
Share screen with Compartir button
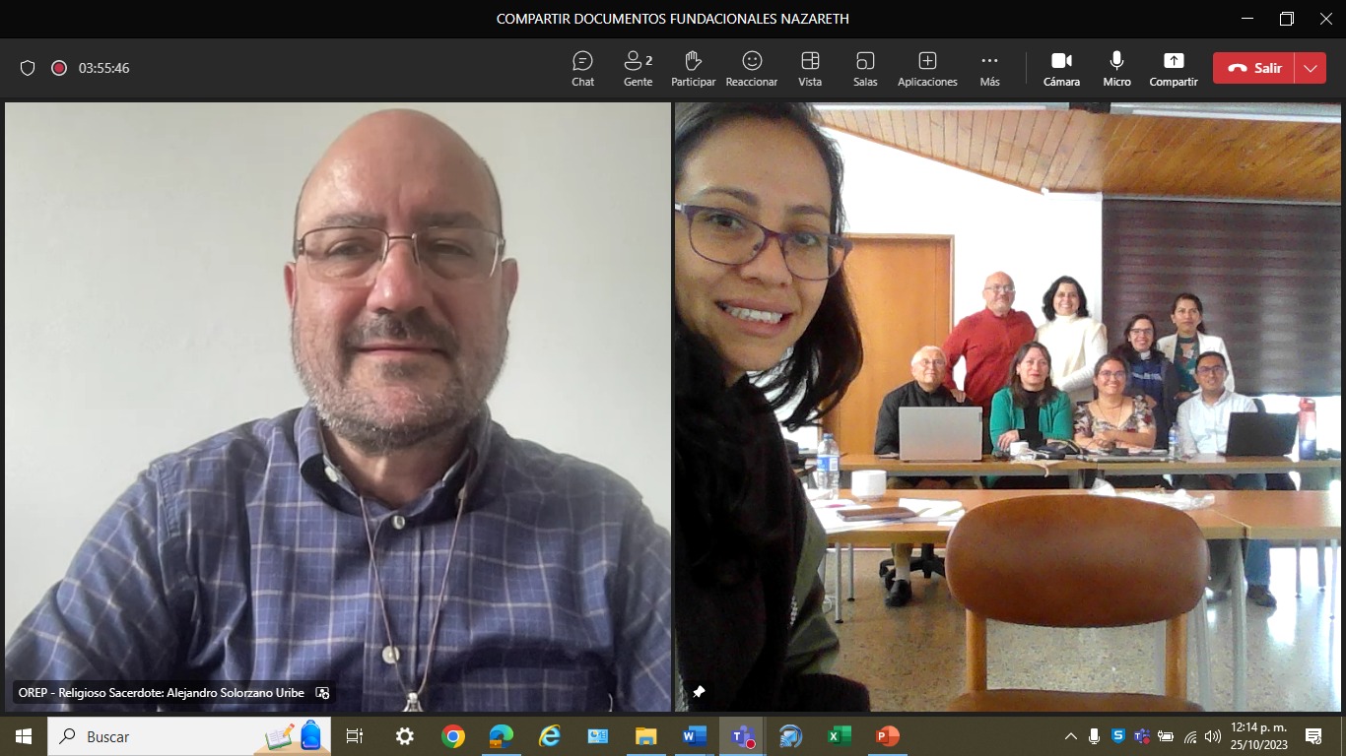point(1174,68)
